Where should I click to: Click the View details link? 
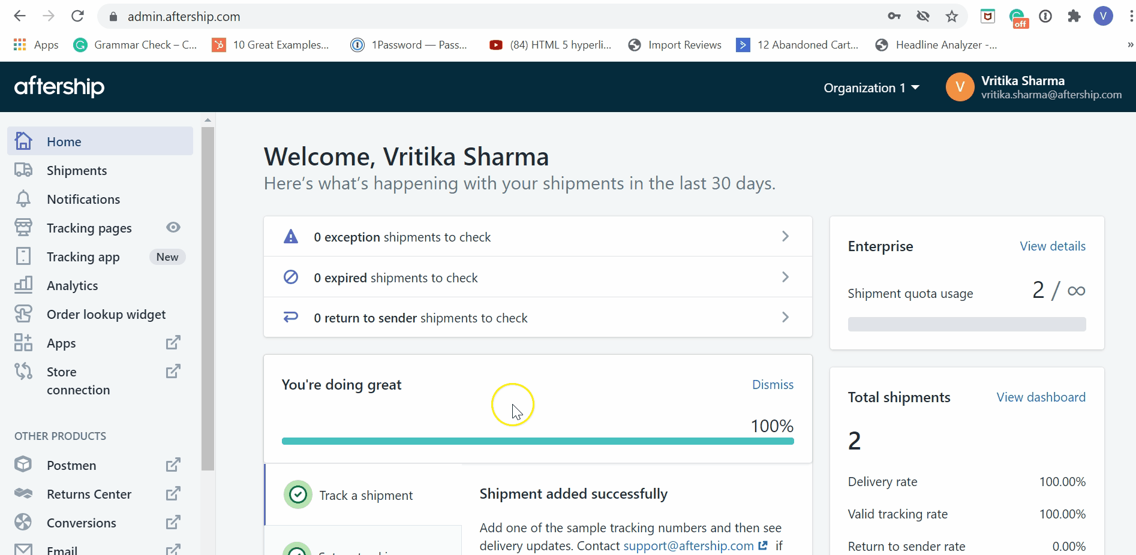[x=1052, y=246]
